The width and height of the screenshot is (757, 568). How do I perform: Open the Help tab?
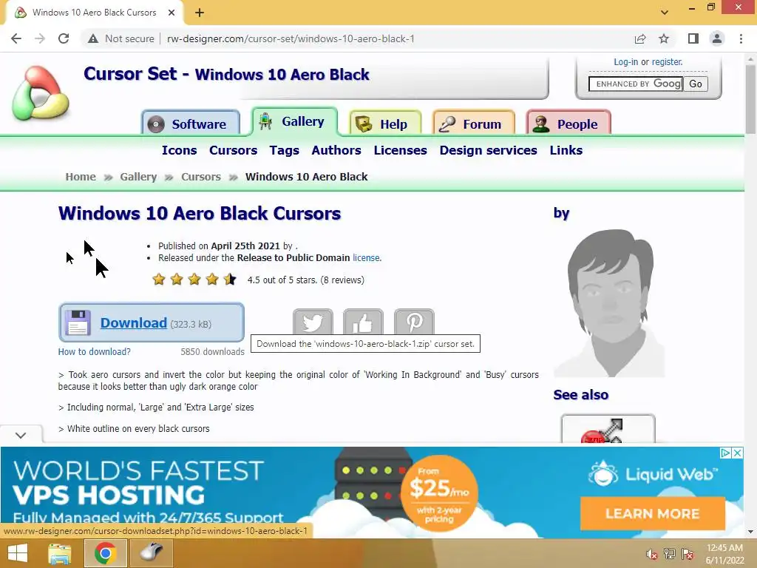tap(385, 124)
